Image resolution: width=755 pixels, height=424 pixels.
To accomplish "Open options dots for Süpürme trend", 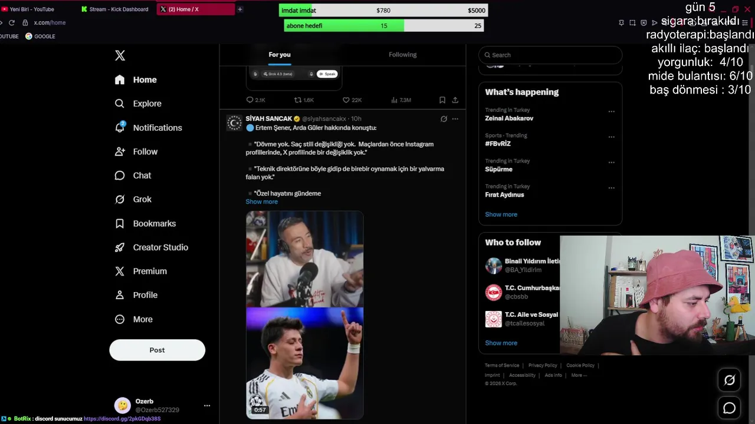I will [611, 162].
